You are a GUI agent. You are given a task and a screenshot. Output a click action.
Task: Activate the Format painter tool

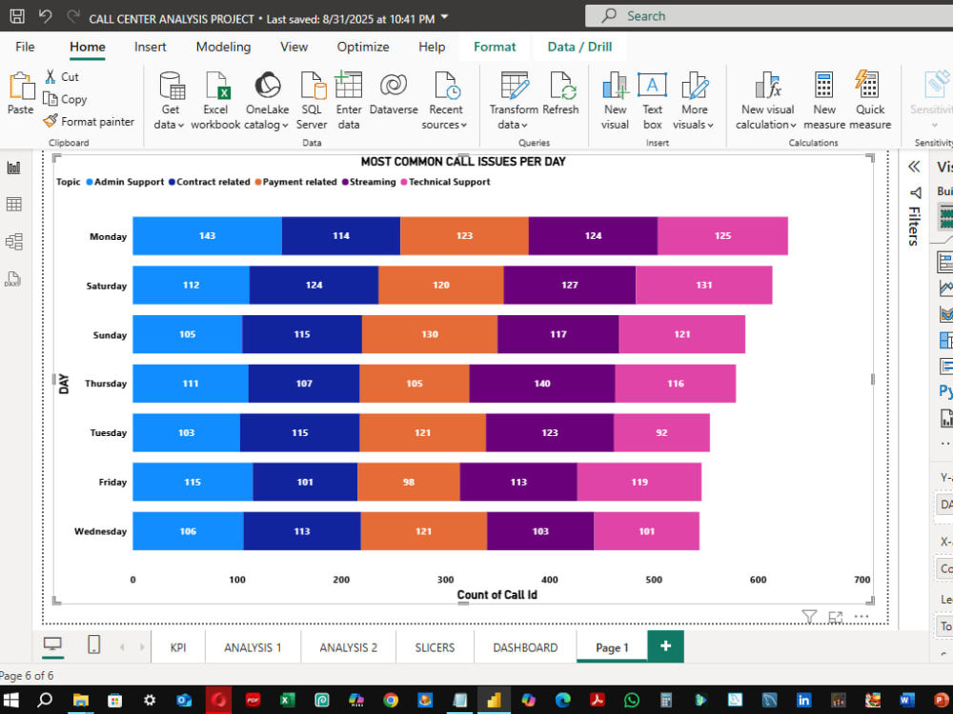pyautogui.click(x=90, y=122)
